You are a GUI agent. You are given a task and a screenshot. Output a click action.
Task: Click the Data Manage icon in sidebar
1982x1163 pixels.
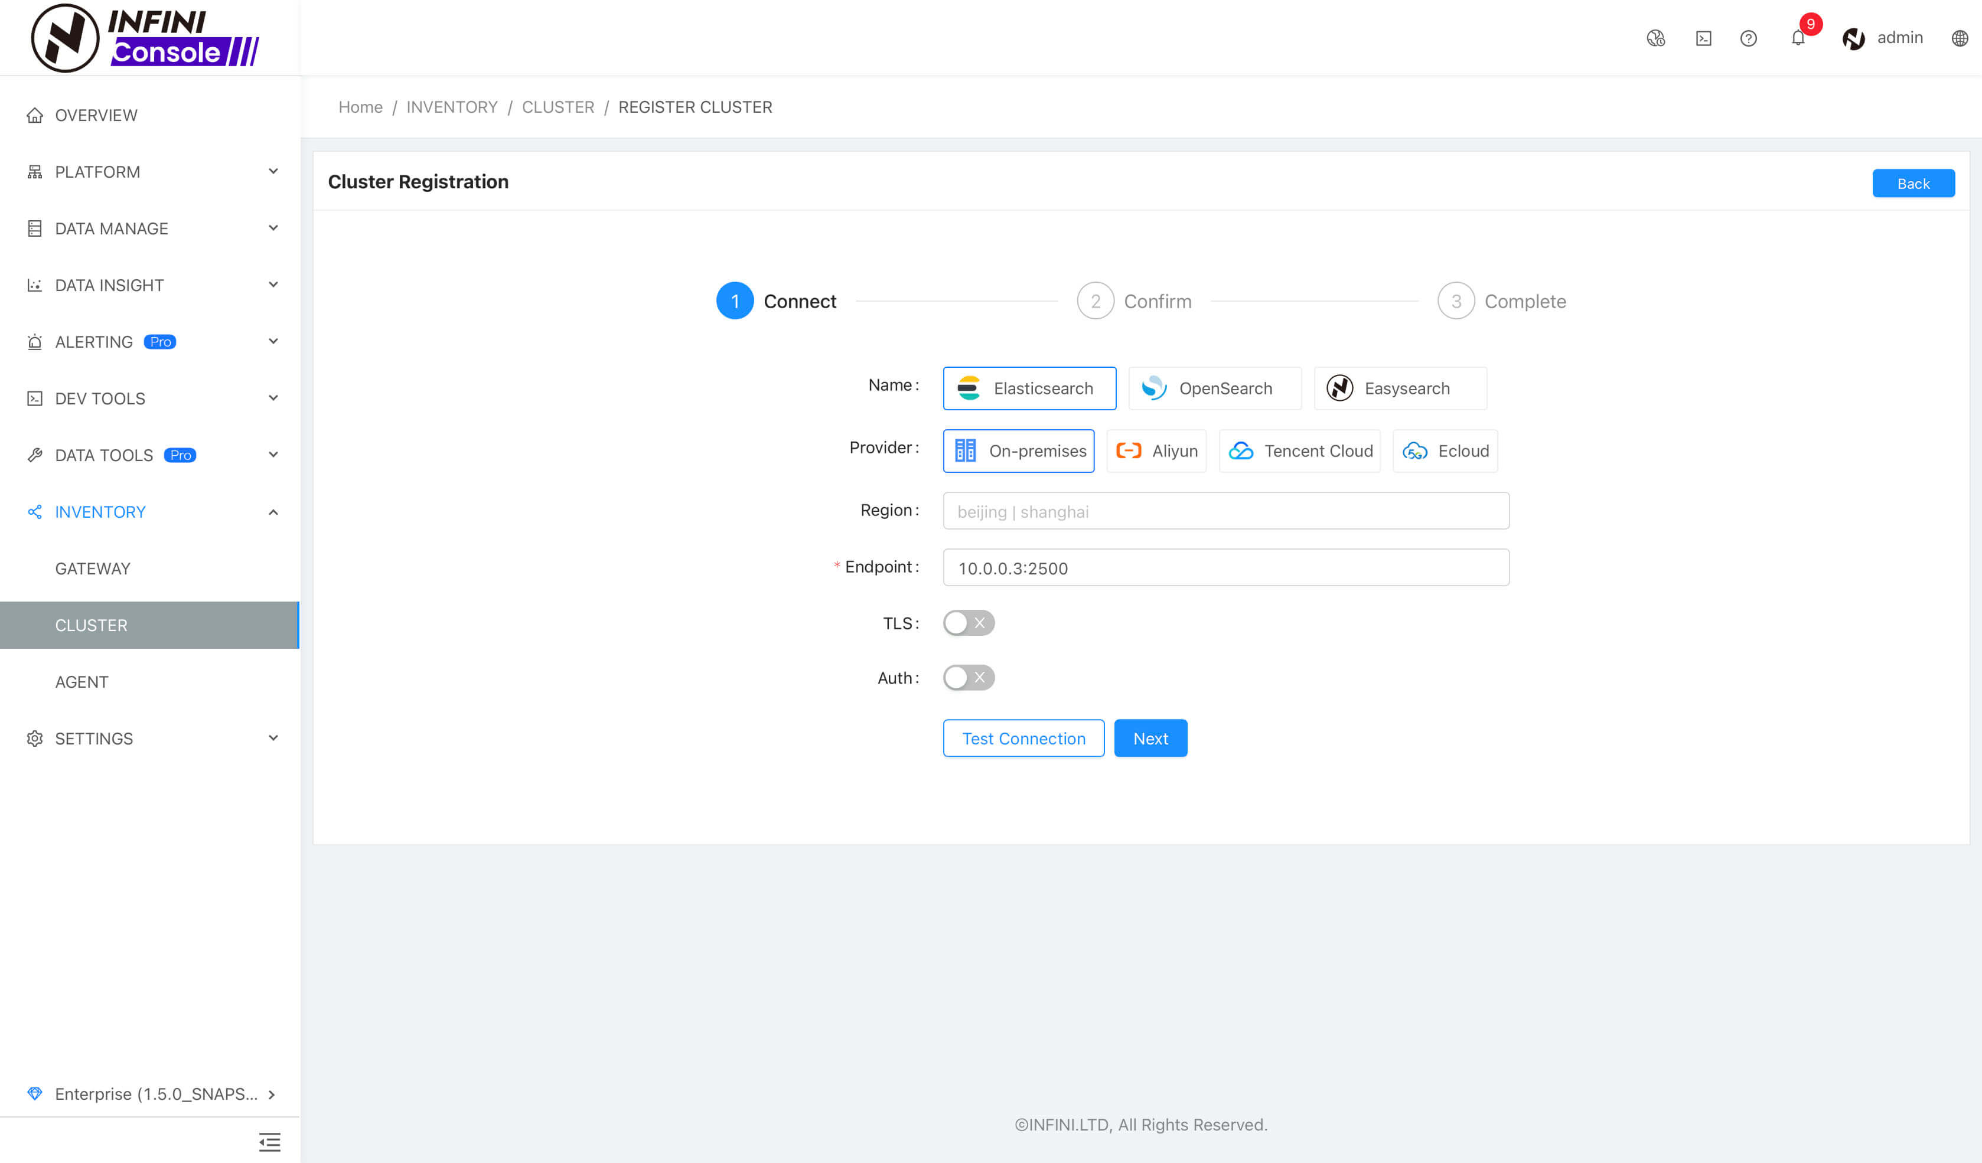point(35,229)
